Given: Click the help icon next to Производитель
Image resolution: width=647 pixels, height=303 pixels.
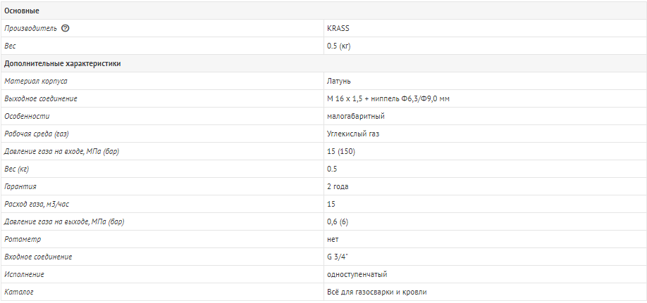Looking at the screenshot, I should pos(66,29).
